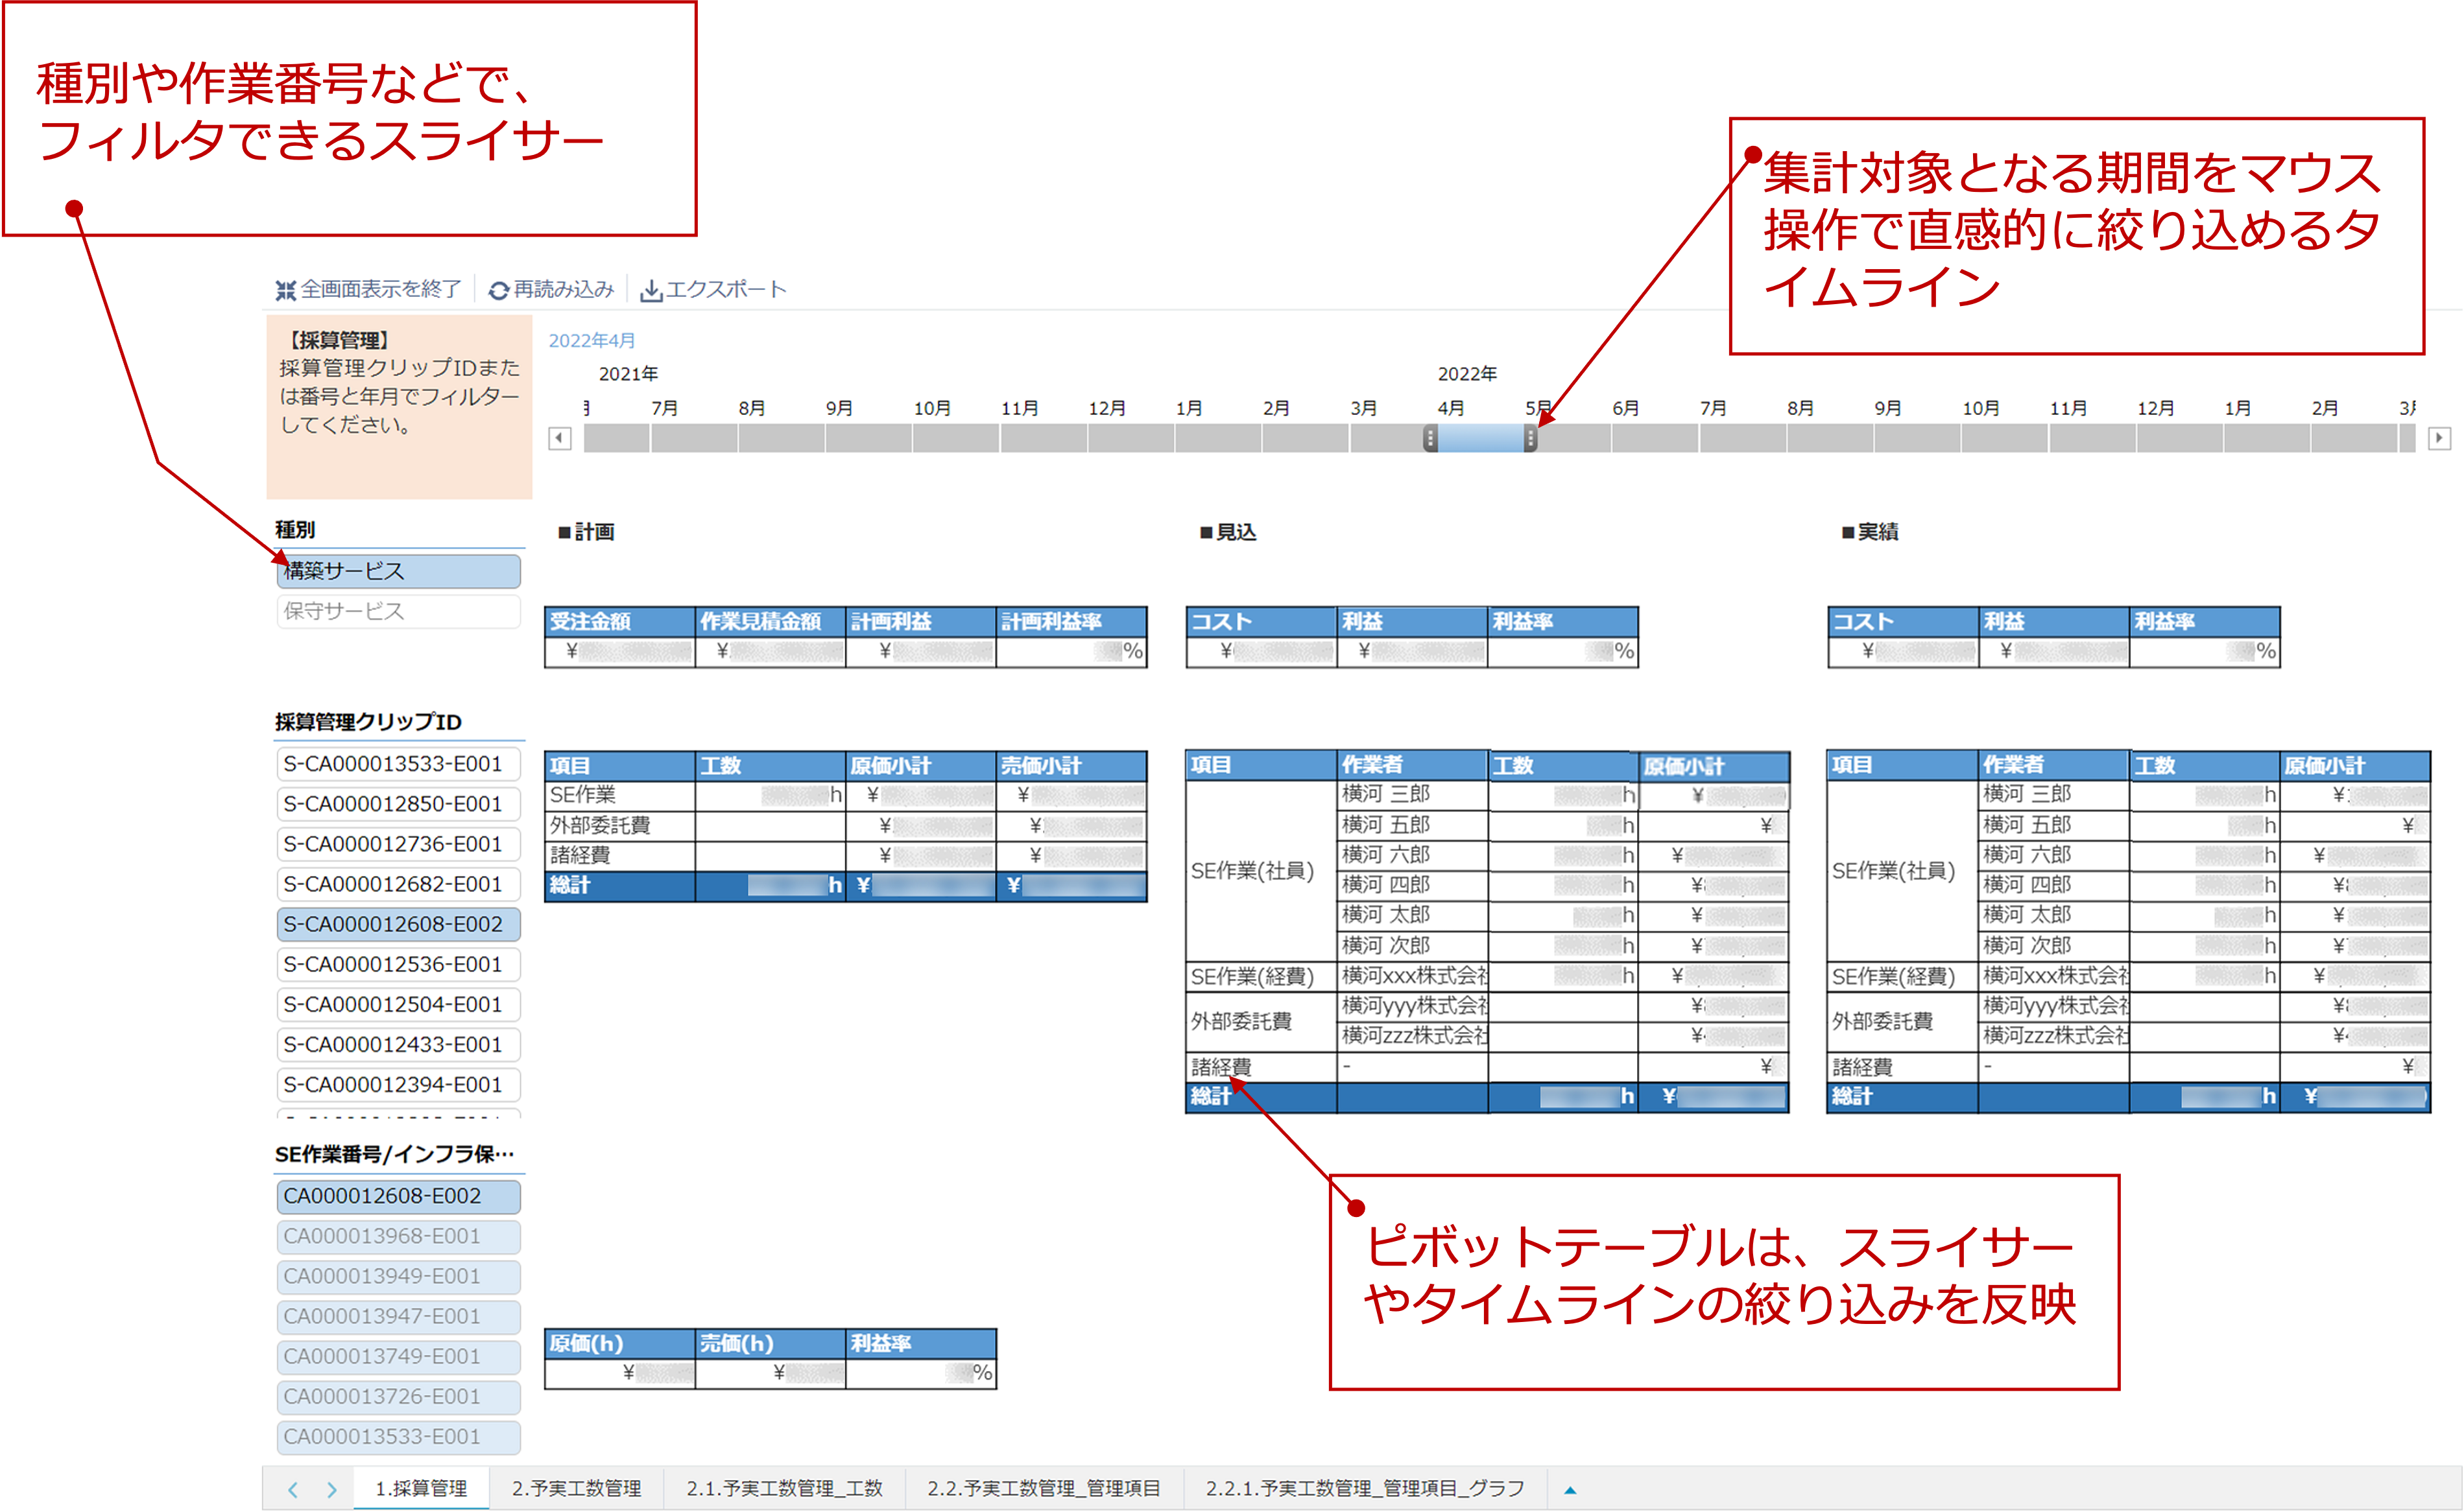Screen dimensions: 2464x1512
Task: Open the 2.予実工数管理 sheet tab
Action: 576,1488
